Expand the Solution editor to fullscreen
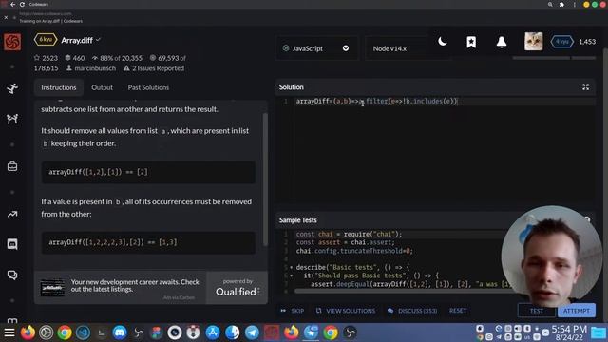Screen dimensions: 608x342 pyautogui.click(x=585, y=87)
